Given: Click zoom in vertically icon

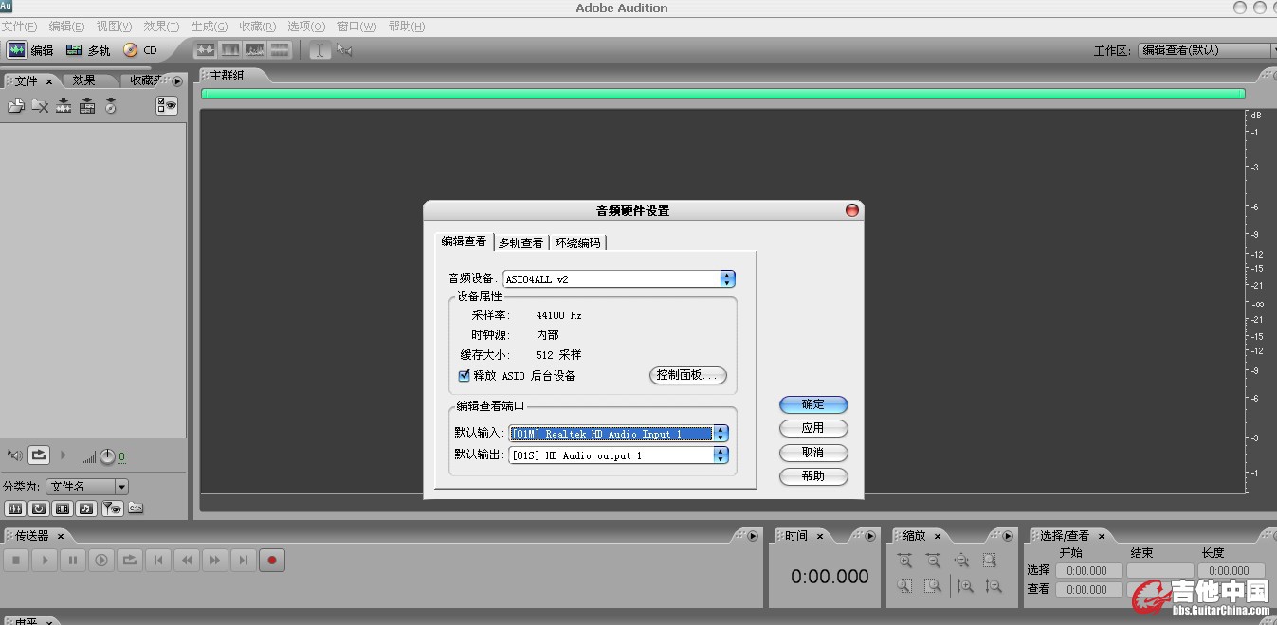Looking at the screenshot, I should click(965, 586).
